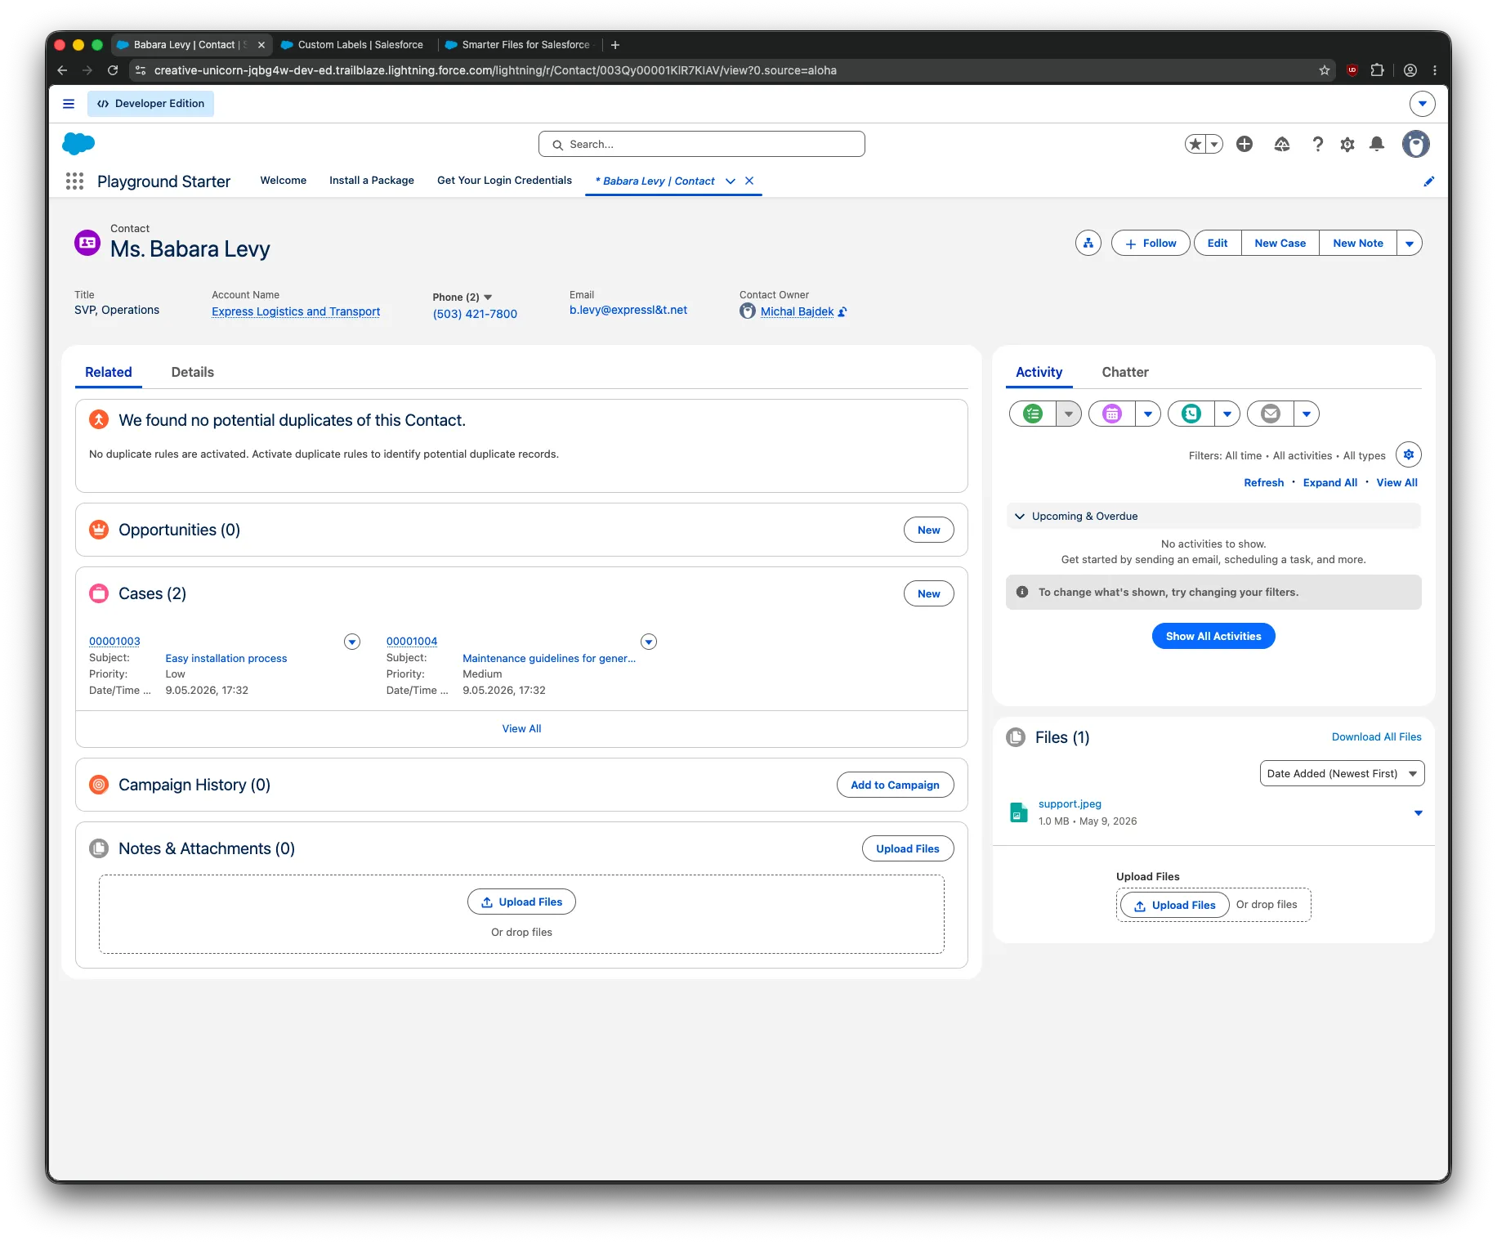Click the New Event calendar icon
This screenshot has width=1497, height=1244.
click(x=1112, y=414)
